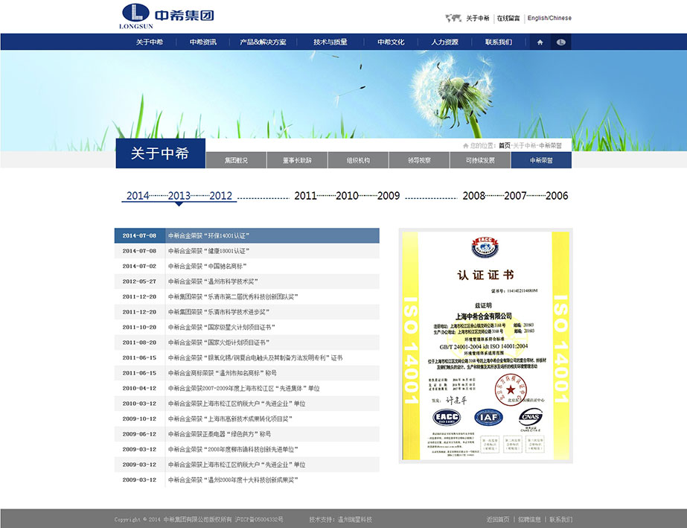Viewport: 687px width, 528px height.
Task: Click the home icon in navigation bar
Action: (x=540, y=42)
